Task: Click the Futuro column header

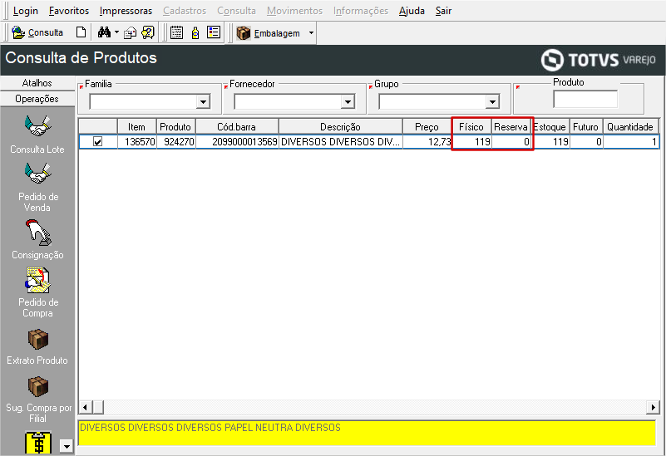Action: click(x=585, y=127)
